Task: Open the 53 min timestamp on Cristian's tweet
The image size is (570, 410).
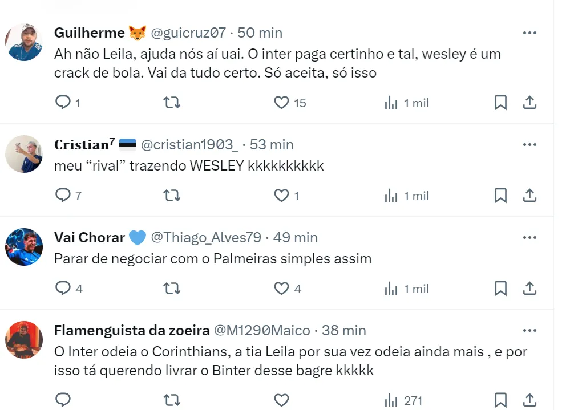Action: coord(272,145)
